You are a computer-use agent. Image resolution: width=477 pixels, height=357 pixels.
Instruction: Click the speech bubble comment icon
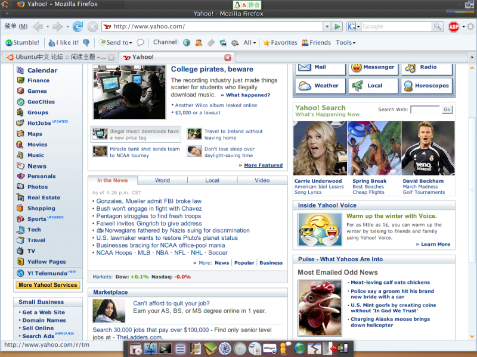(140, 42)
